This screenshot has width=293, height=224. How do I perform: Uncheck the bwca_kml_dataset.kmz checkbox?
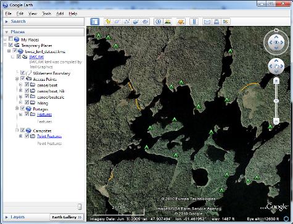pos(15,51)
